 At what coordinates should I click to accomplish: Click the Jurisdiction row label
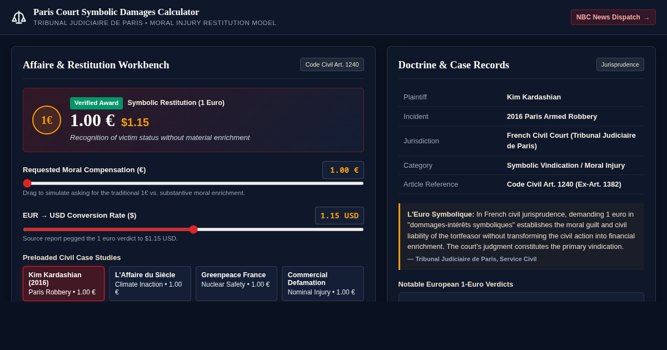pos(421,141)
